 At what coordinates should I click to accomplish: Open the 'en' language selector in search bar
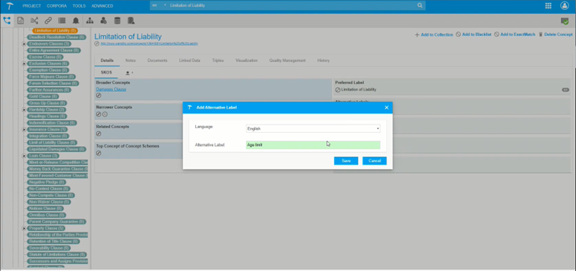[x=159, y=6]
